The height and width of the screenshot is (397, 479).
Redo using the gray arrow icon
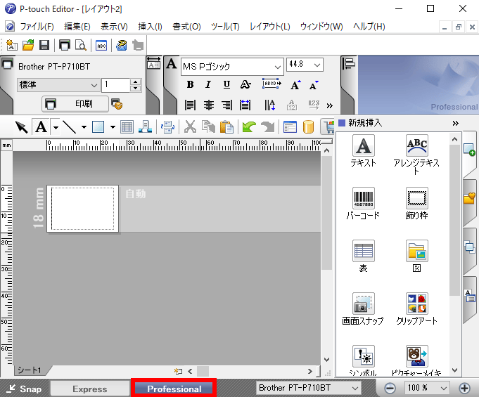268,127
